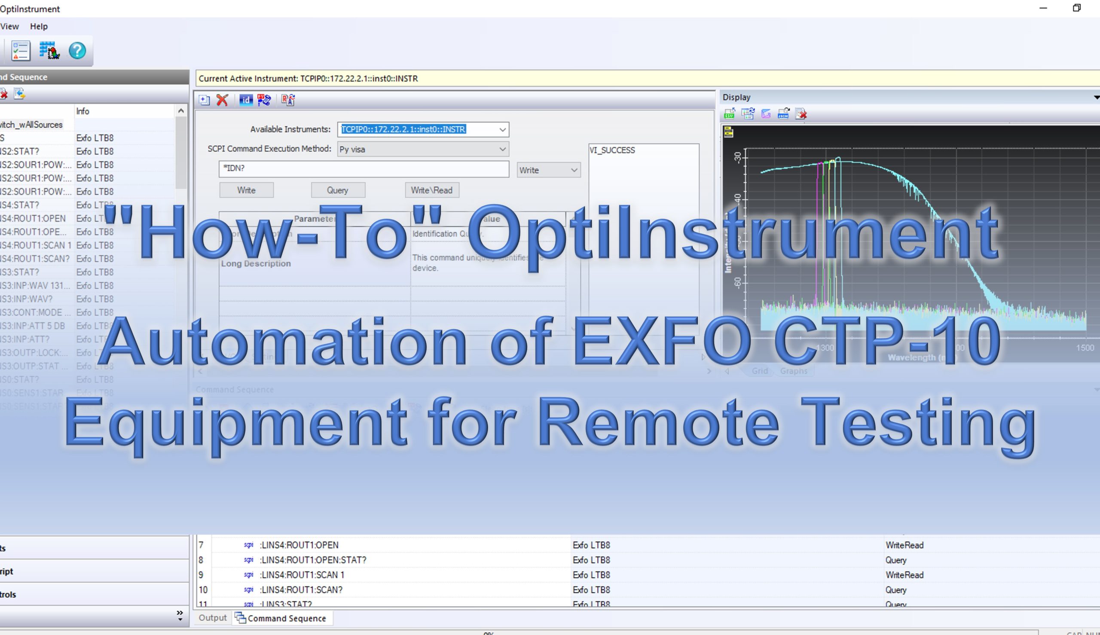This screenshot has width=1100, height=635.
Task: Change SCPI Command Execution Method from Py visa
Action: pos(502,149)
